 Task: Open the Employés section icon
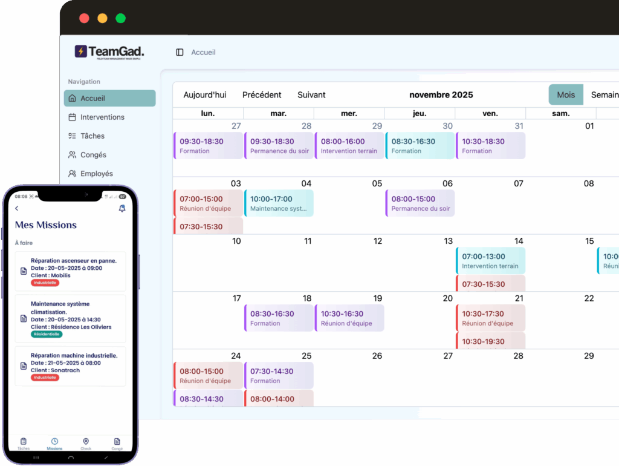tap(73, 174)
